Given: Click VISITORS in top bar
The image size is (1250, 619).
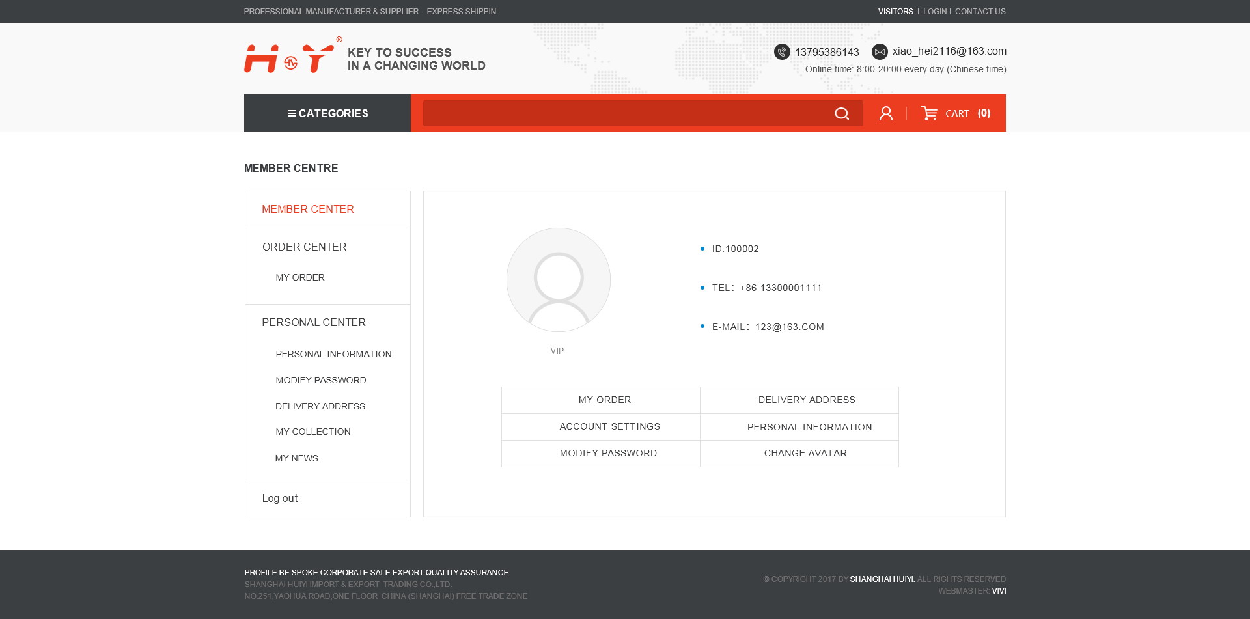Looking at the screenshot, I should click(x=895, y=12).
